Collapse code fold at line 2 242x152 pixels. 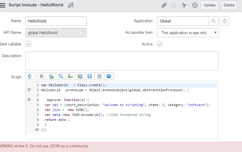[29, 90]
